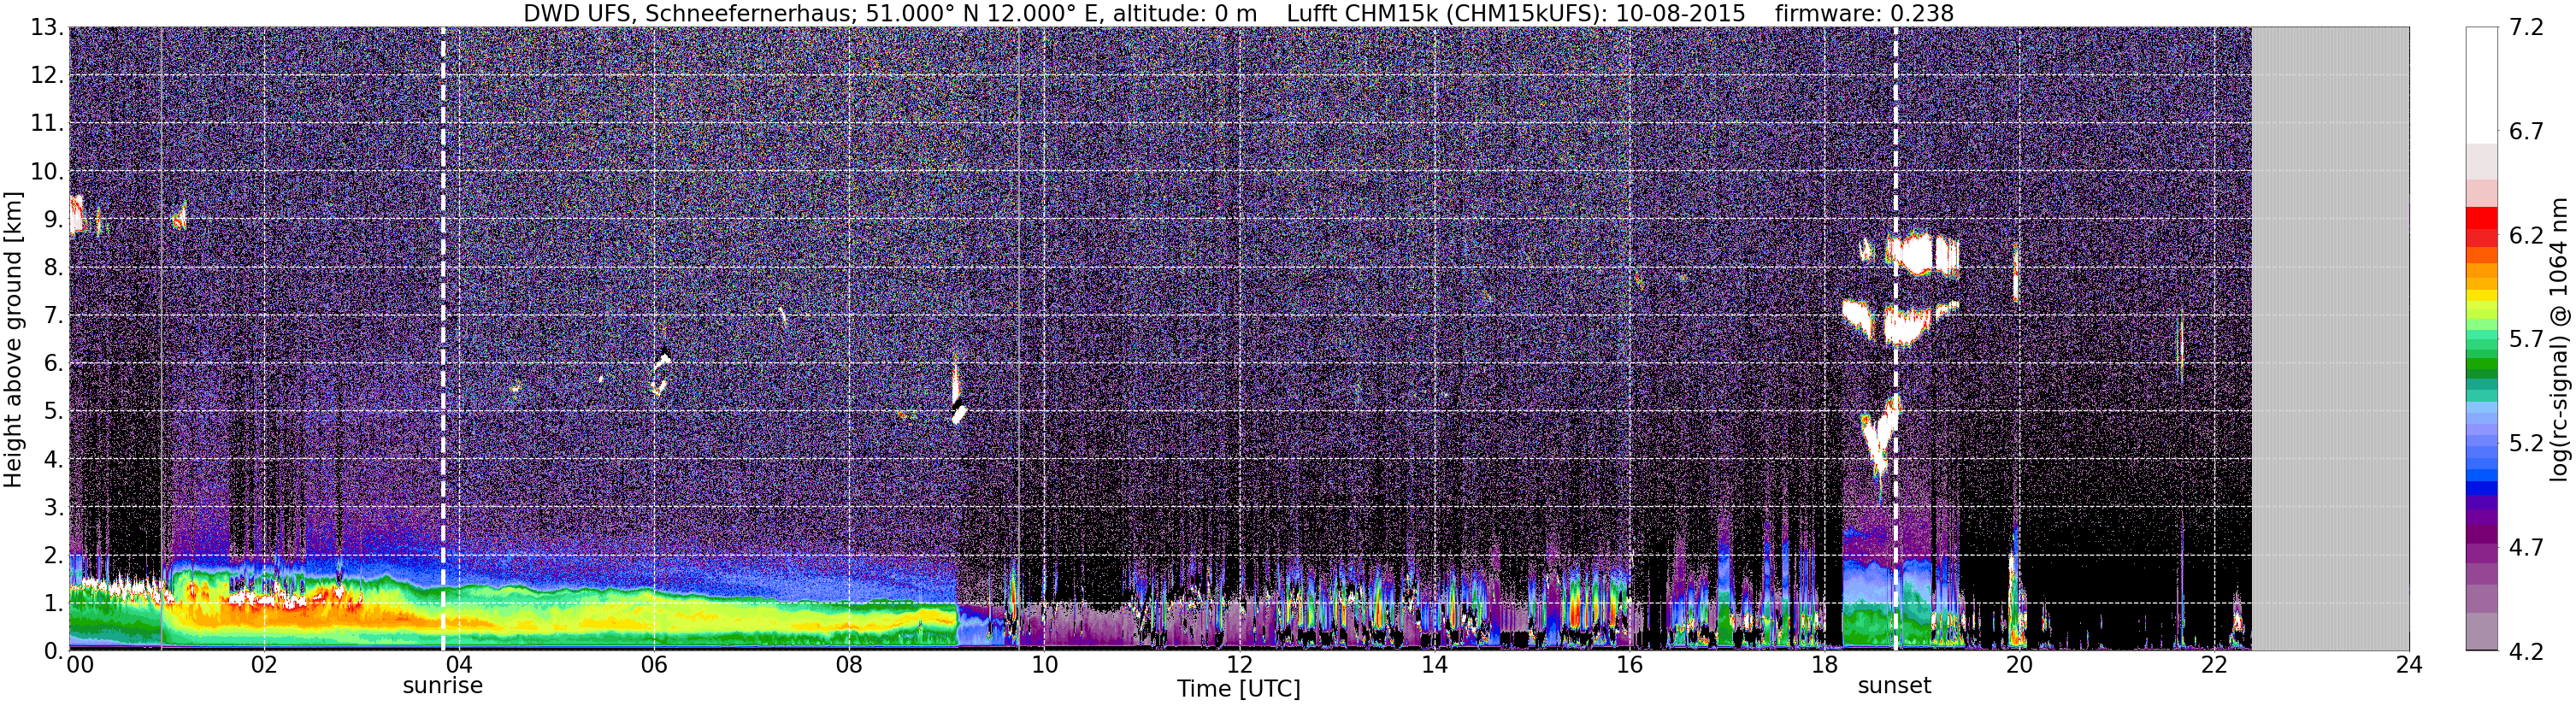Click the time axis tick '06'
This screenshot has width=2576, height=706.
pyautogui.click(x=654, y=666)
